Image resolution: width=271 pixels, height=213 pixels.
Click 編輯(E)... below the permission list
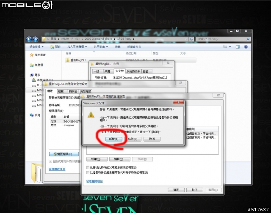click(119, 159)
